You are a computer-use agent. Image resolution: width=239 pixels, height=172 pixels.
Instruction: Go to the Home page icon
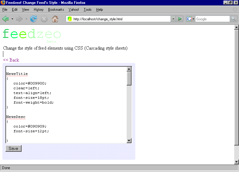(55, 19)
